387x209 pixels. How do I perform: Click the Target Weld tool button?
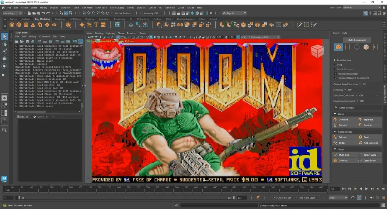tap(369, 155)
